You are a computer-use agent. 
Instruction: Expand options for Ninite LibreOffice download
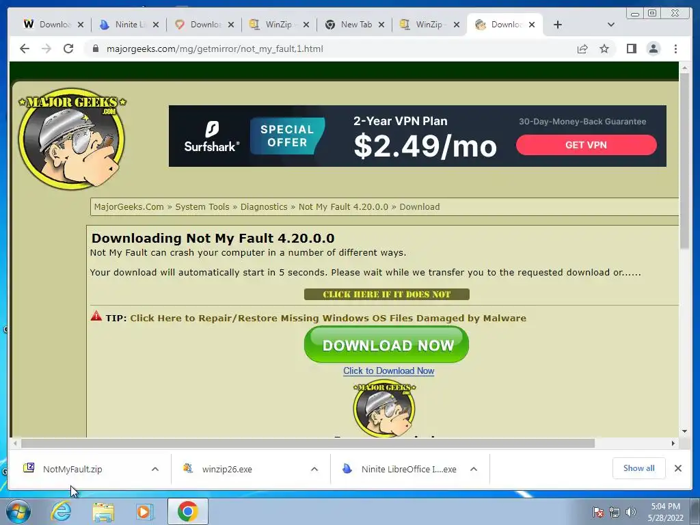[474, 469]
